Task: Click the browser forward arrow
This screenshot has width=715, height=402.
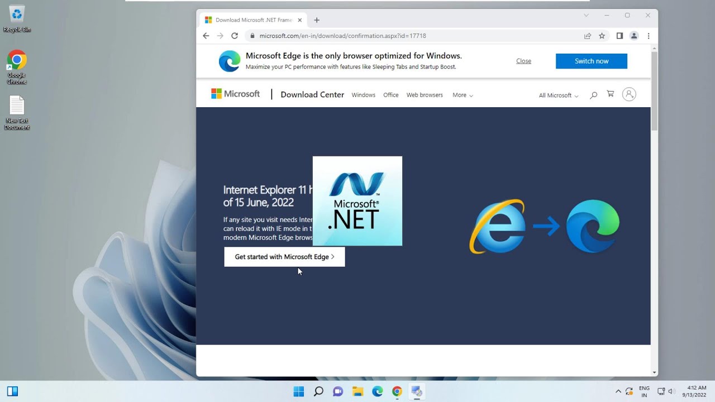Action: coord(220,36)
